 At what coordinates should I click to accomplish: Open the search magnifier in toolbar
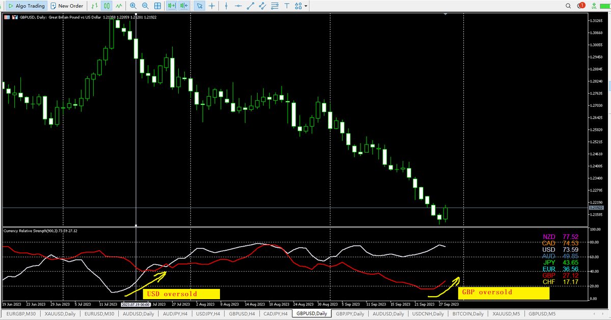(568, 6)
